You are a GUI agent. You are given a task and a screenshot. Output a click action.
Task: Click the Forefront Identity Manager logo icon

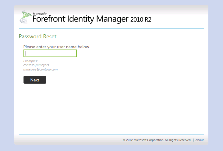coord(26,17)
